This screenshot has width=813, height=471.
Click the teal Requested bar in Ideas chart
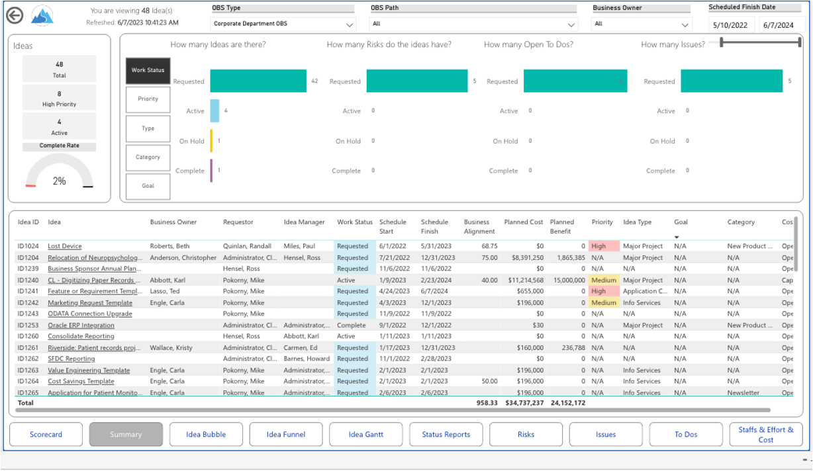[x=258, y=81]
